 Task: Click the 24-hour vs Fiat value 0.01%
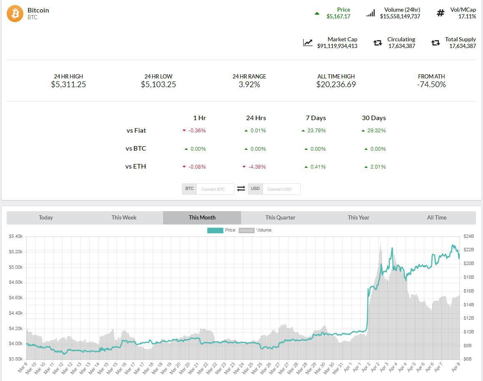[258, 130]
